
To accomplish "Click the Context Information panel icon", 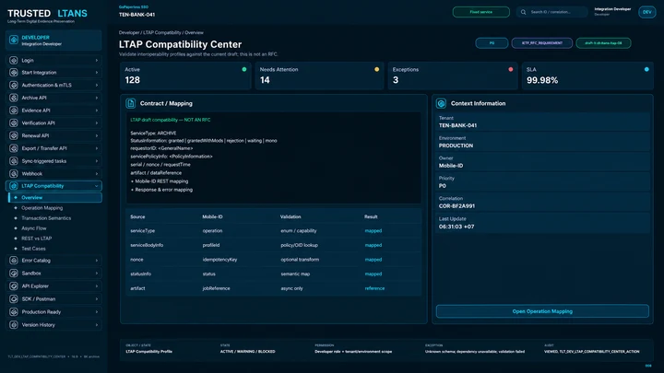I will [441, 103].
